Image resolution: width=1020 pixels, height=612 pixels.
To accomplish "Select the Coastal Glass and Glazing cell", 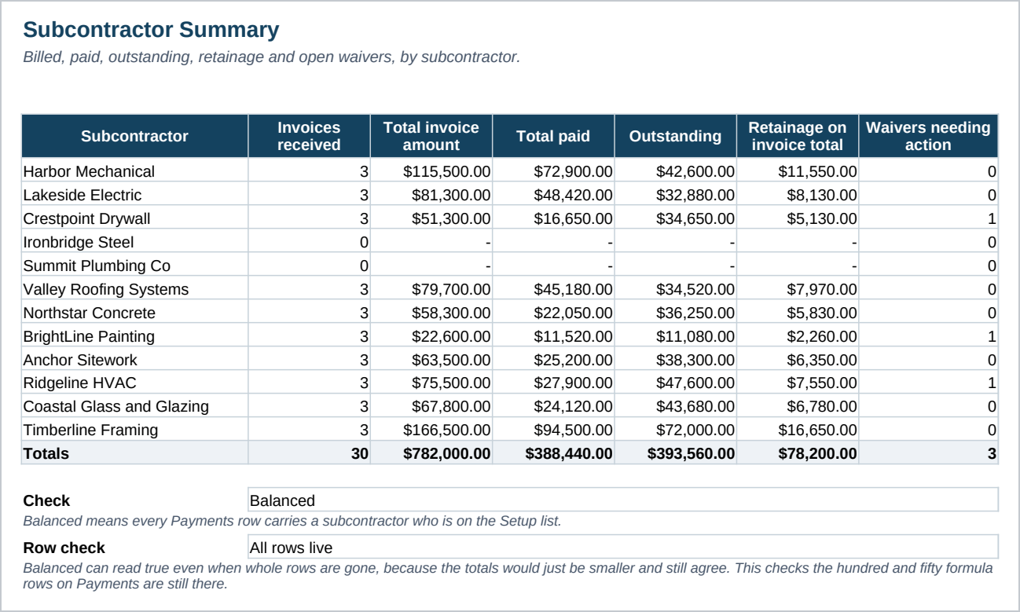I will click(134, 406).
